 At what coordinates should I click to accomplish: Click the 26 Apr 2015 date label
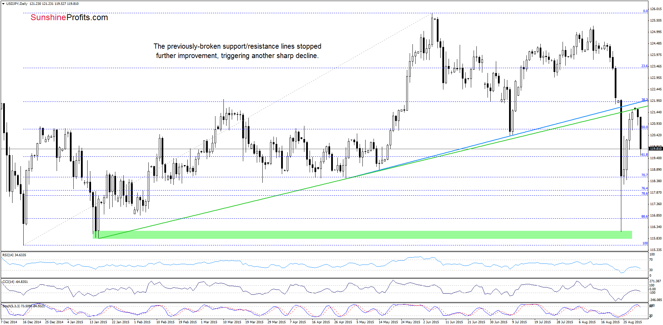(343, 322)
